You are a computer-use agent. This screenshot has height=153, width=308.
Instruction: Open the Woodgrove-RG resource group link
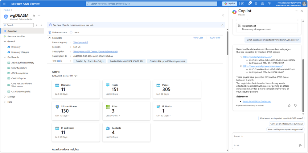(81, 42)
